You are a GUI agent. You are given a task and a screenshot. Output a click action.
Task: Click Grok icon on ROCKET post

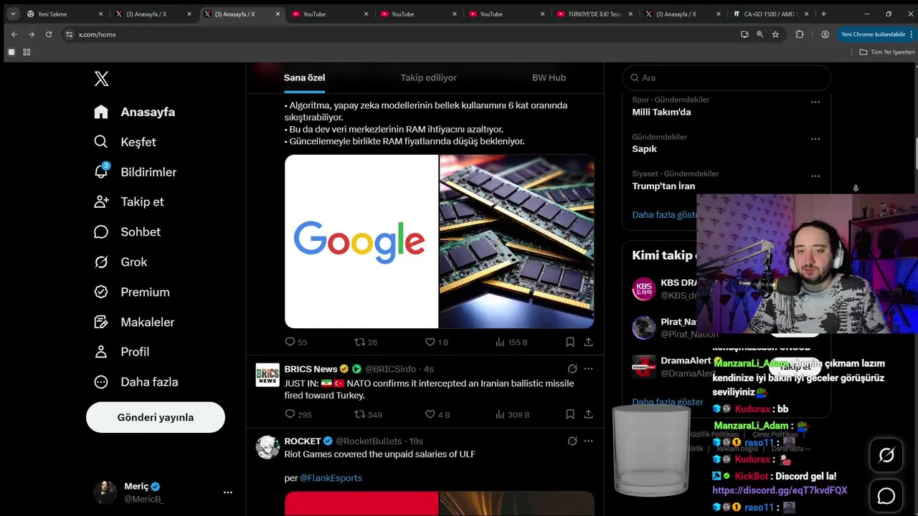(572, 441)
